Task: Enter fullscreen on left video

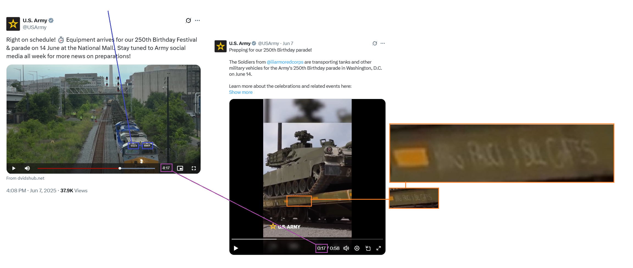Action: 194,168
